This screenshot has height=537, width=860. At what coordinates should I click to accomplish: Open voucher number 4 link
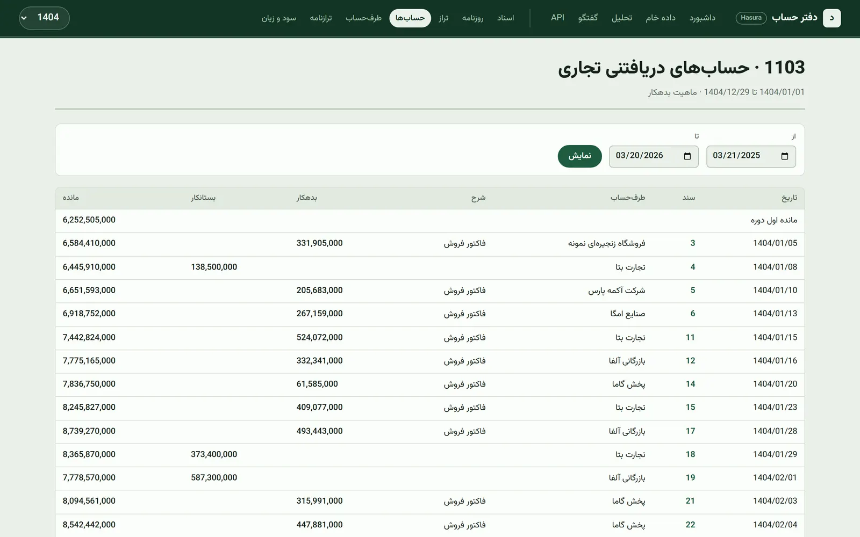(x=692, y=267)
